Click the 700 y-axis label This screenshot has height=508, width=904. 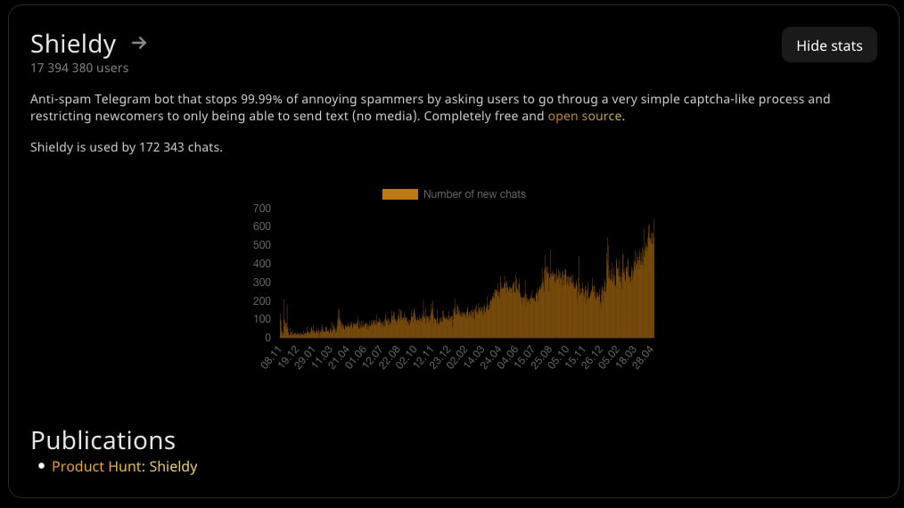click(x=262, y=209)
